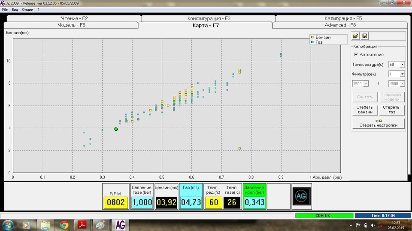This screenshot has width=412, height=231.
Task: Click the green current-point marker on the chart
Action: click(x=116, y=129)
